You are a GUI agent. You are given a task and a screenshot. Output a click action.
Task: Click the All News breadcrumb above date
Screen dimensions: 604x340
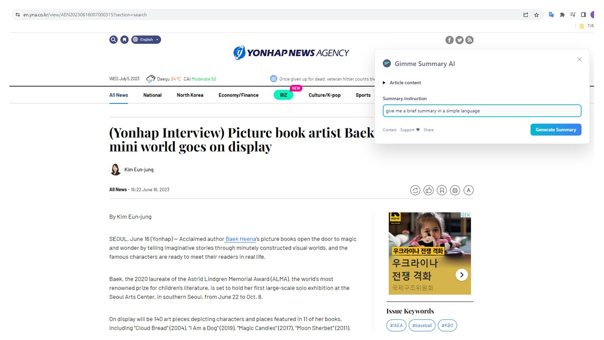118,189
